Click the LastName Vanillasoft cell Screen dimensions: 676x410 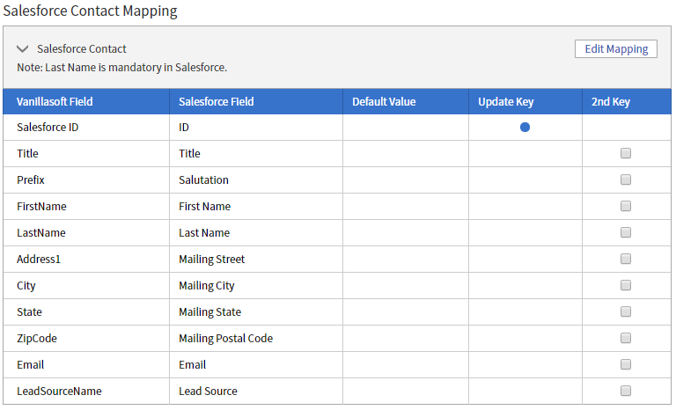tap(86, 233)
